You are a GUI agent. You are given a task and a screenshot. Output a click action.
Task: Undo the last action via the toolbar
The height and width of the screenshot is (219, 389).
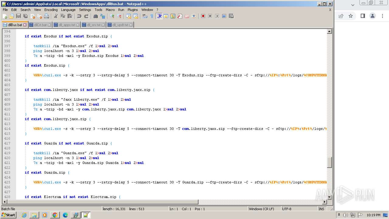point(79,16)
